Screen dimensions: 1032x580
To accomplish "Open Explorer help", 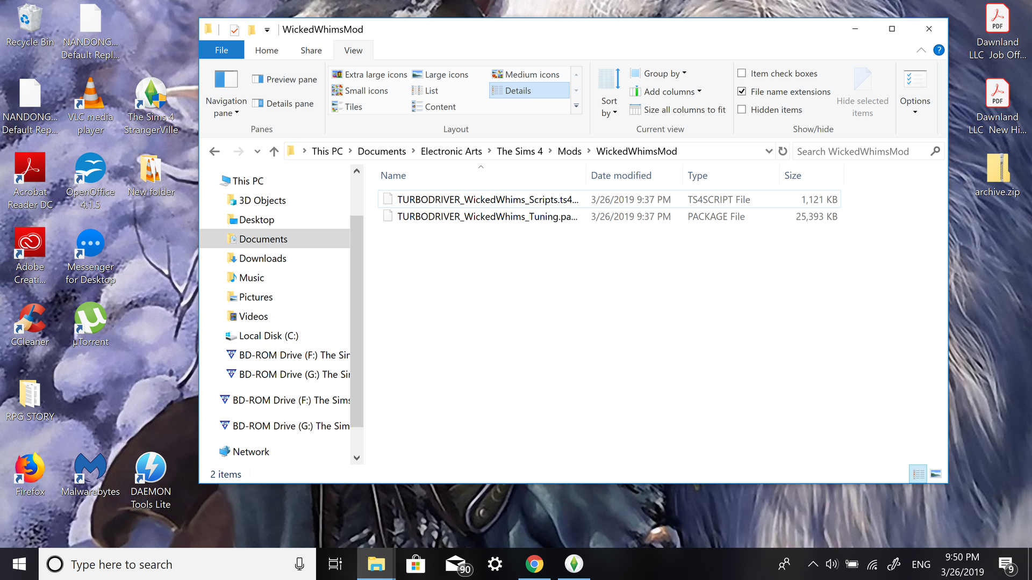I will pyautogui.click(x=939, y=50).
